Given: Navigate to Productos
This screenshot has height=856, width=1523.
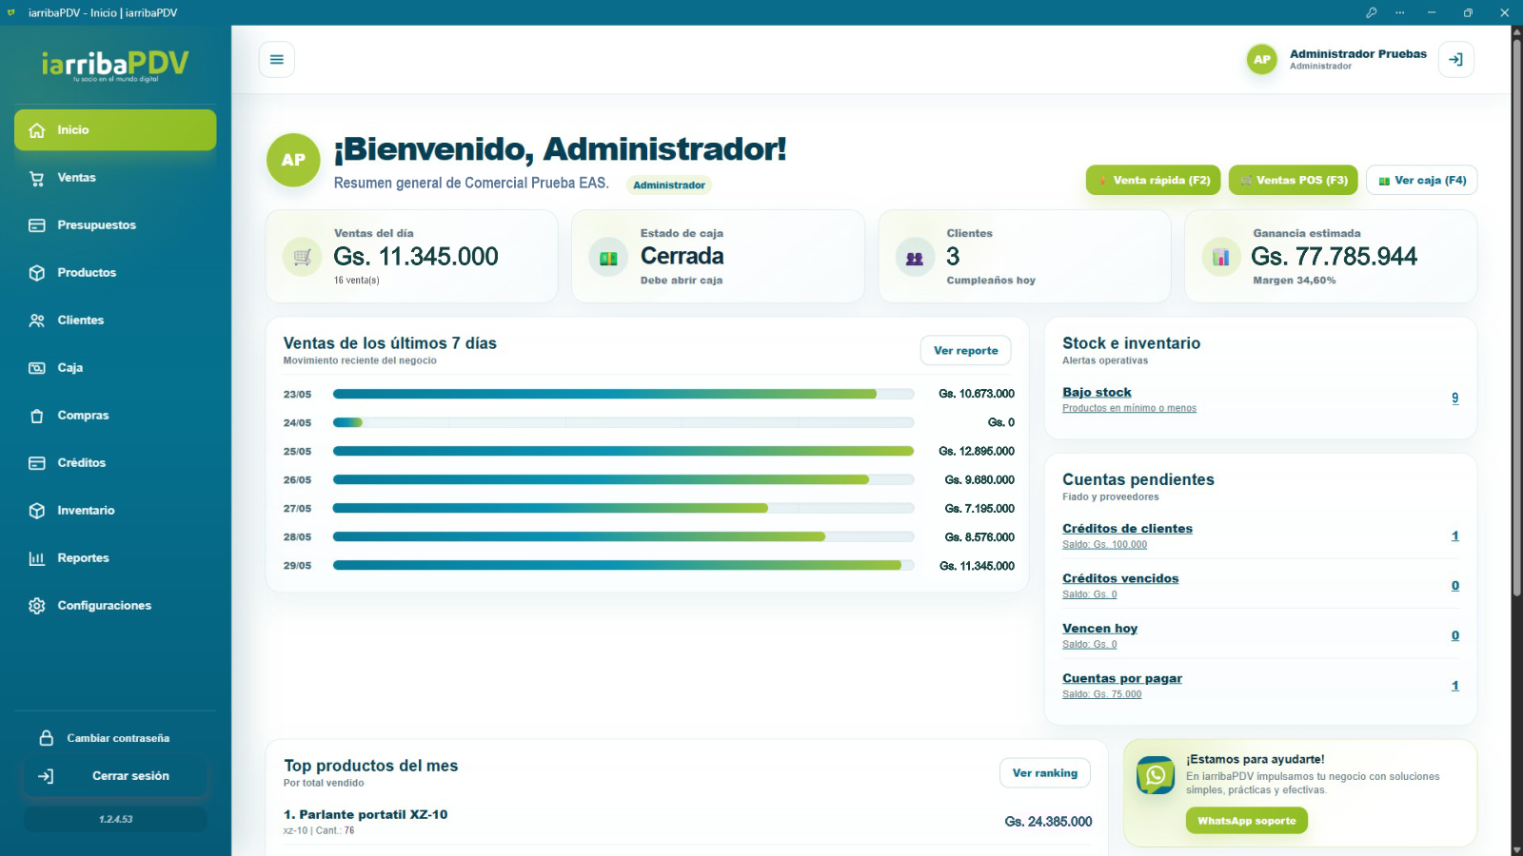Looking at the screenshot, I should click(115, 273).
